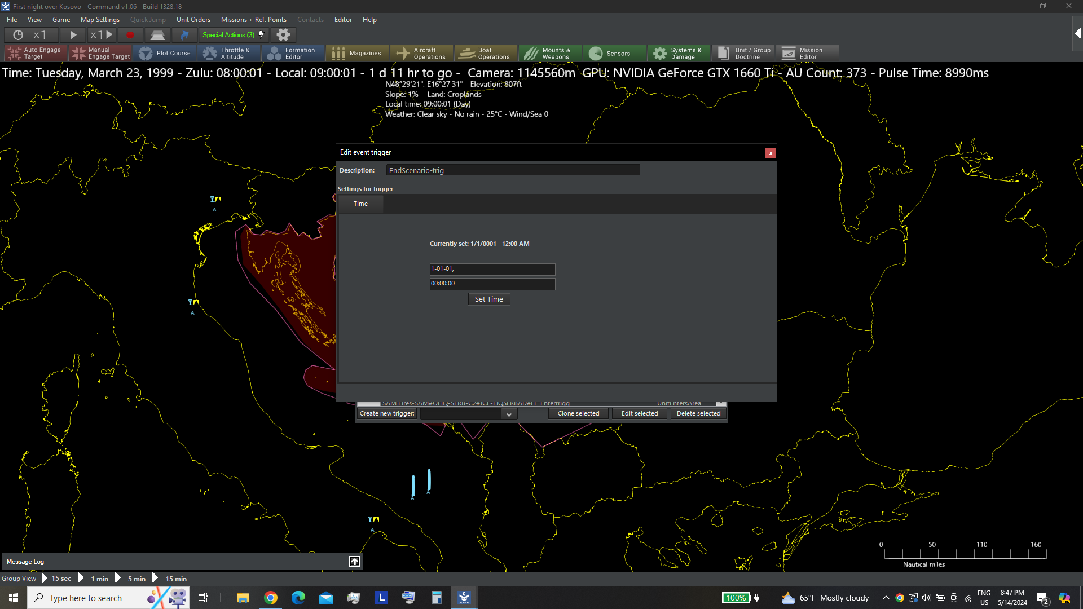1083x609 pixels.
Task: Open Magazines window
Action: click(x=357, y=54)
